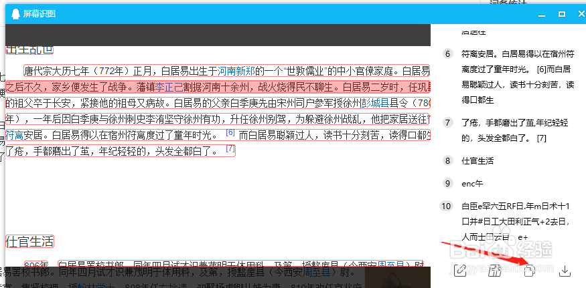Open the 河南新郑 link
The width and height of the screenshot is (586, 288).
(236, 71)
